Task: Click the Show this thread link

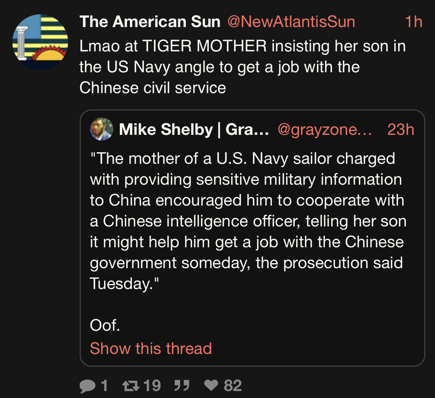Action: pos(151,348)
